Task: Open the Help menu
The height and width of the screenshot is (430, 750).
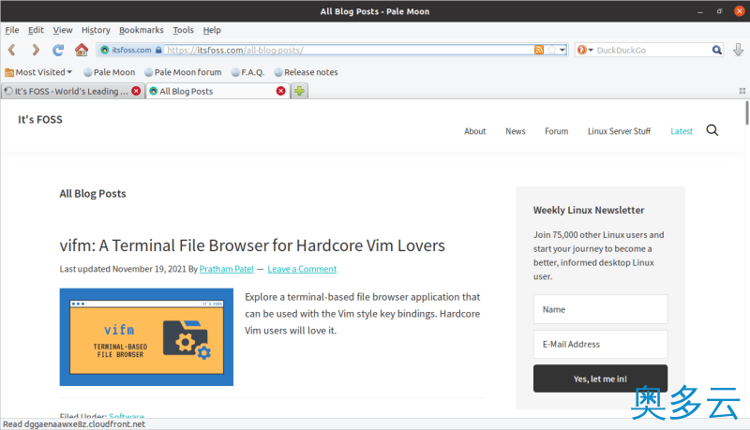Action: pyautogui.click(x=212, y=30)
